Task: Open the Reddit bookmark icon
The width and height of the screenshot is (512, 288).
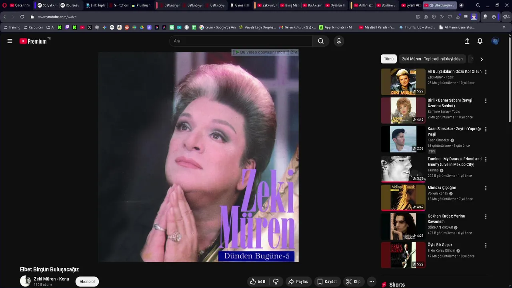Action: point(127,27)
